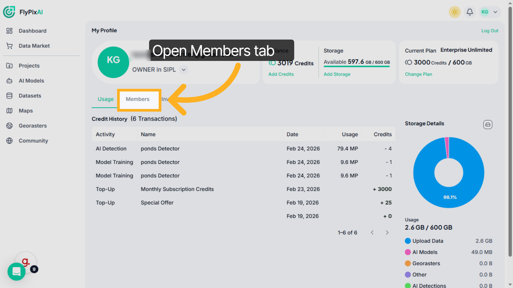Click the Georasters orange legend swatch
This screenshot has width=513, height=288.
(x=408, y=263)
